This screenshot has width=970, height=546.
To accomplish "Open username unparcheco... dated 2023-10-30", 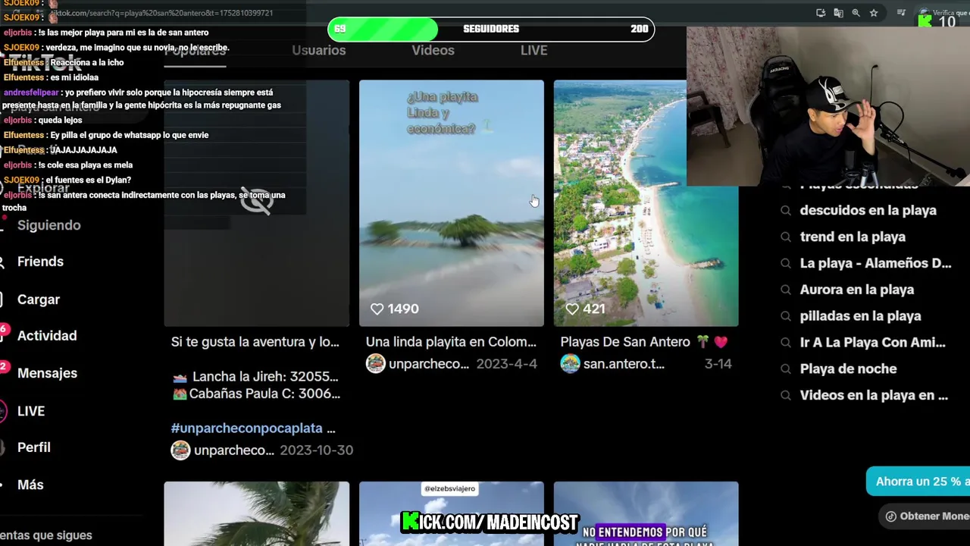I will coord(234,450).
